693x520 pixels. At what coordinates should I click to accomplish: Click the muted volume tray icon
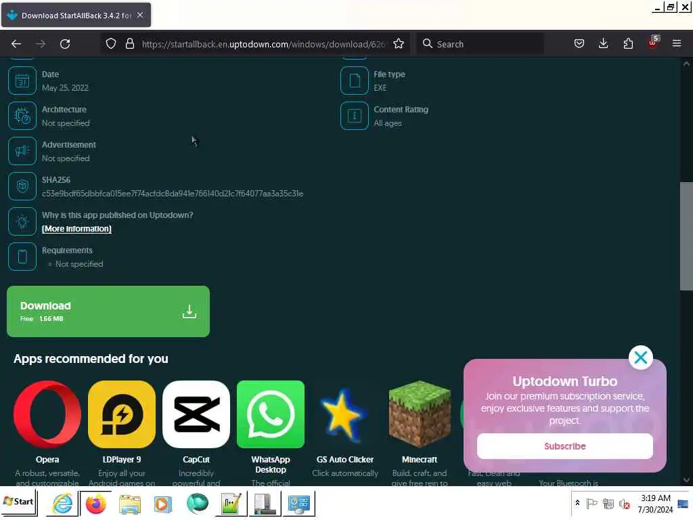[624, 504]
